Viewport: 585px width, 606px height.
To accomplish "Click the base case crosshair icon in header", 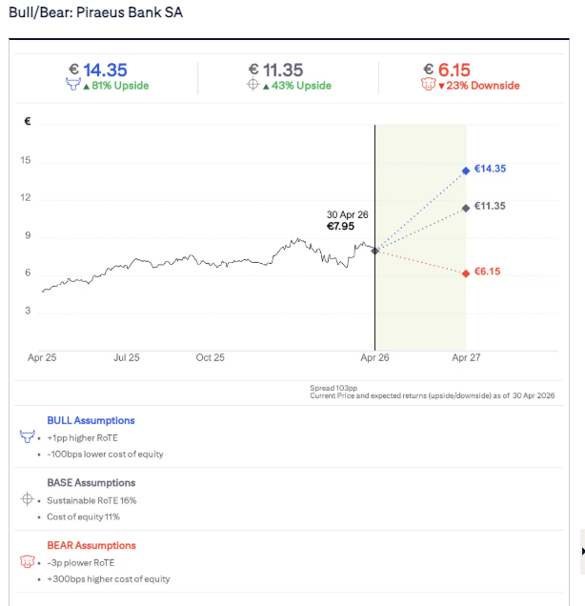I will click(x=252, y=84).
